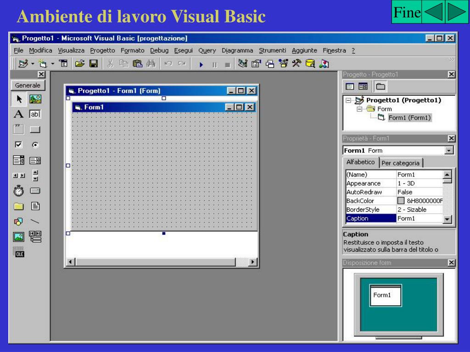Screen dimensions: 470x352
Task: Toggle Folders button in Project panel
Action: coord(380,87)
